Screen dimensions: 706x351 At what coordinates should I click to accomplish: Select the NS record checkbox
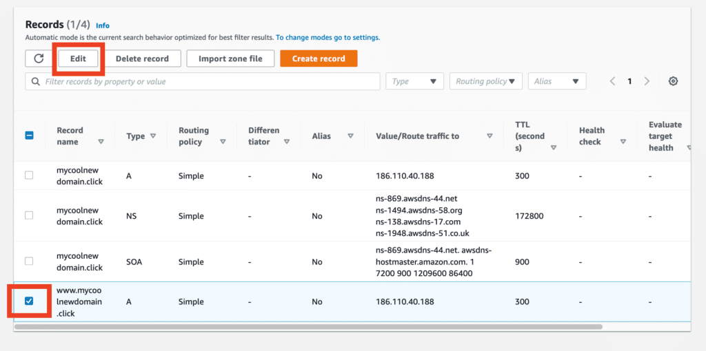29,215
